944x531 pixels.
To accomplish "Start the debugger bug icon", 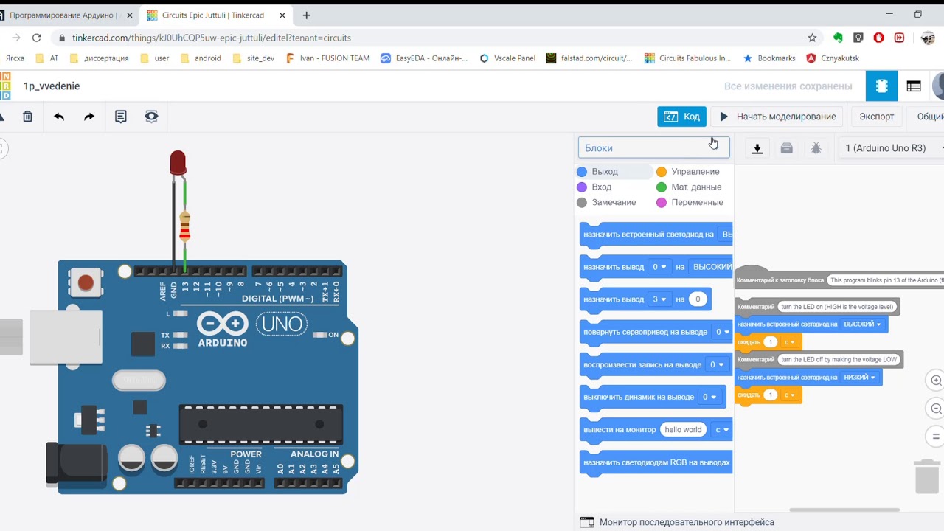I will 816,148.
